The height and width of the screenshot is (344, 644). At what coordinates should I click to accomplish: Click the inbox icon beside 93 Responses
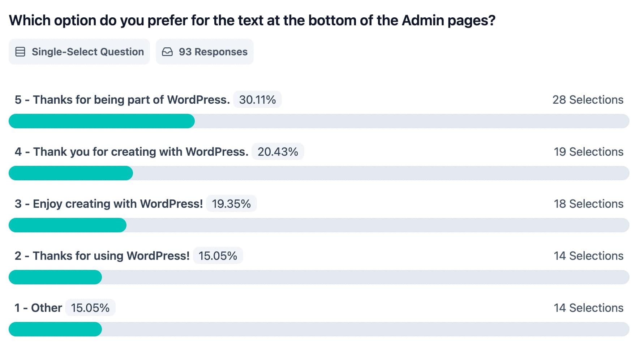pyautogui.click(x=167, y=52)
